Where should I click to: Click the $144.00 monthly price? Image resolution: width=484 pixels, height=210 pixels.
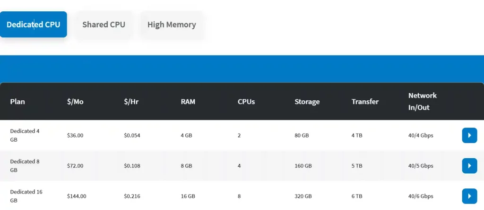pyautogui.click(x=77, y=196)
